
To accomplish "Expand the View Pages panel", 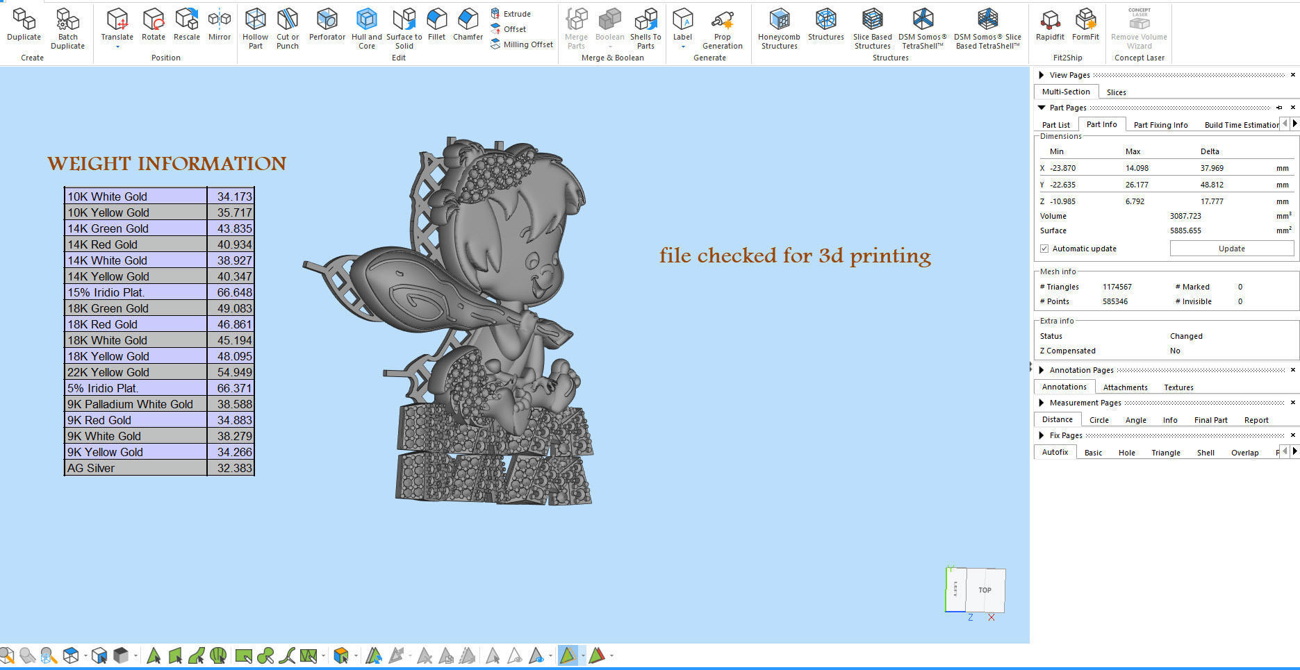I will [1041, 75].
